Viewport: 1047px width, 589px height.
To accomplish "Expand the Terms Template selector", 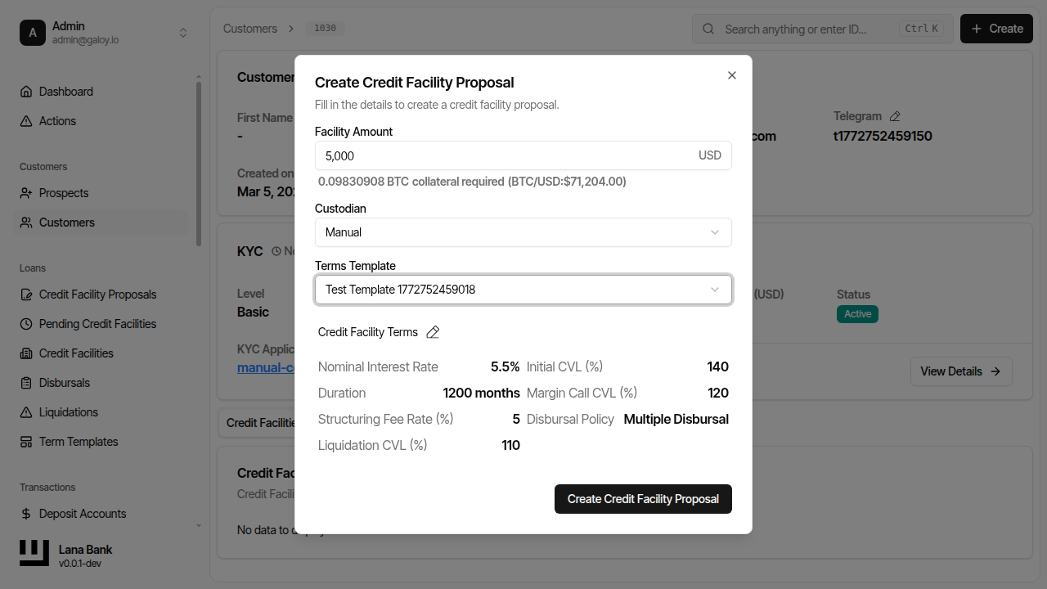I will (x=523, y=290).
